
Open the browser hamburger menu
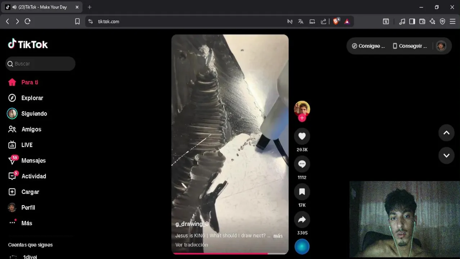[453, 22]
